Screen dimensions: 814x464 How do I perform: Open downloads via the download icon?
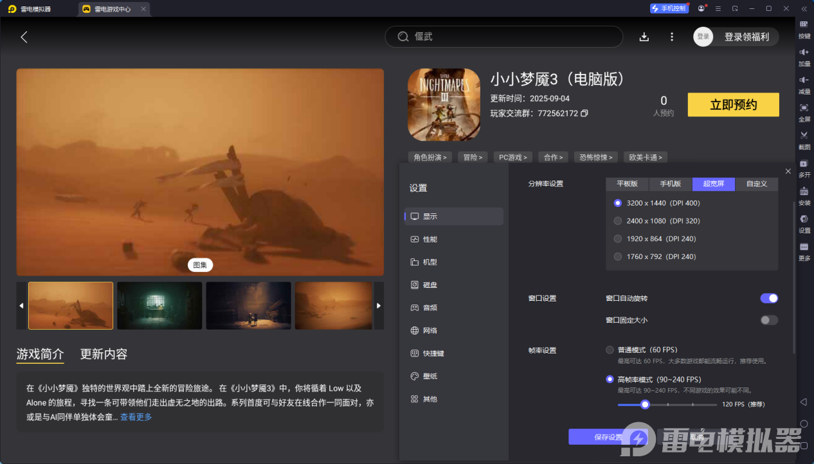click(644, 37)
